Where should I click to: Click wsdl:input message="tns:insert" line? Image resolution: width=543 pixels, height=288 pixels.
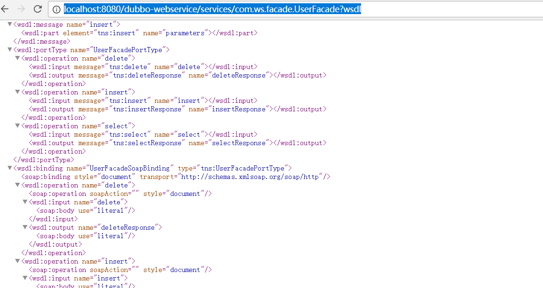pos(143,101)
